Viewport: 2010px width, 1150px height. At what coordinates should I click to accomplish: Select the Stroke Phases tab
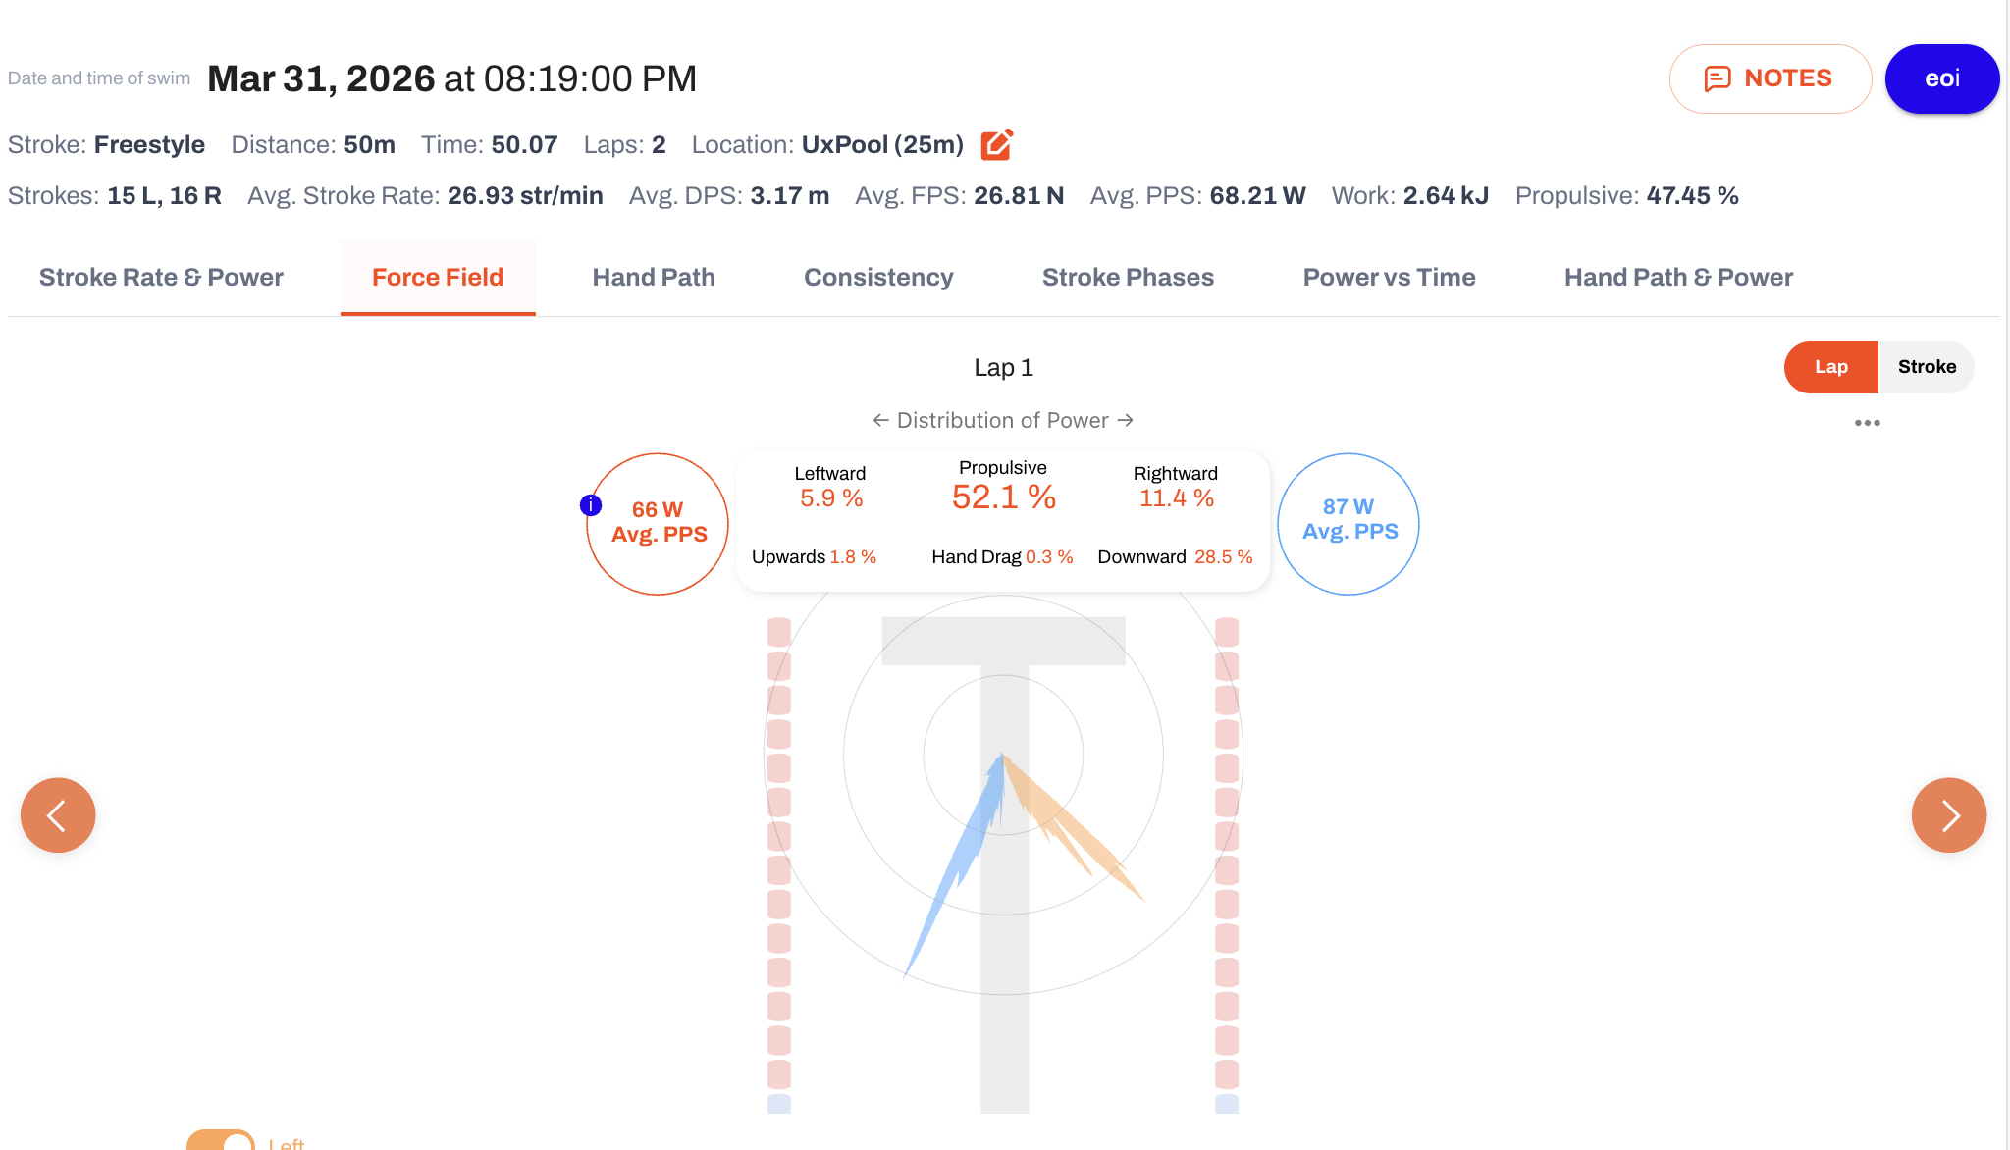(1128, 278)
